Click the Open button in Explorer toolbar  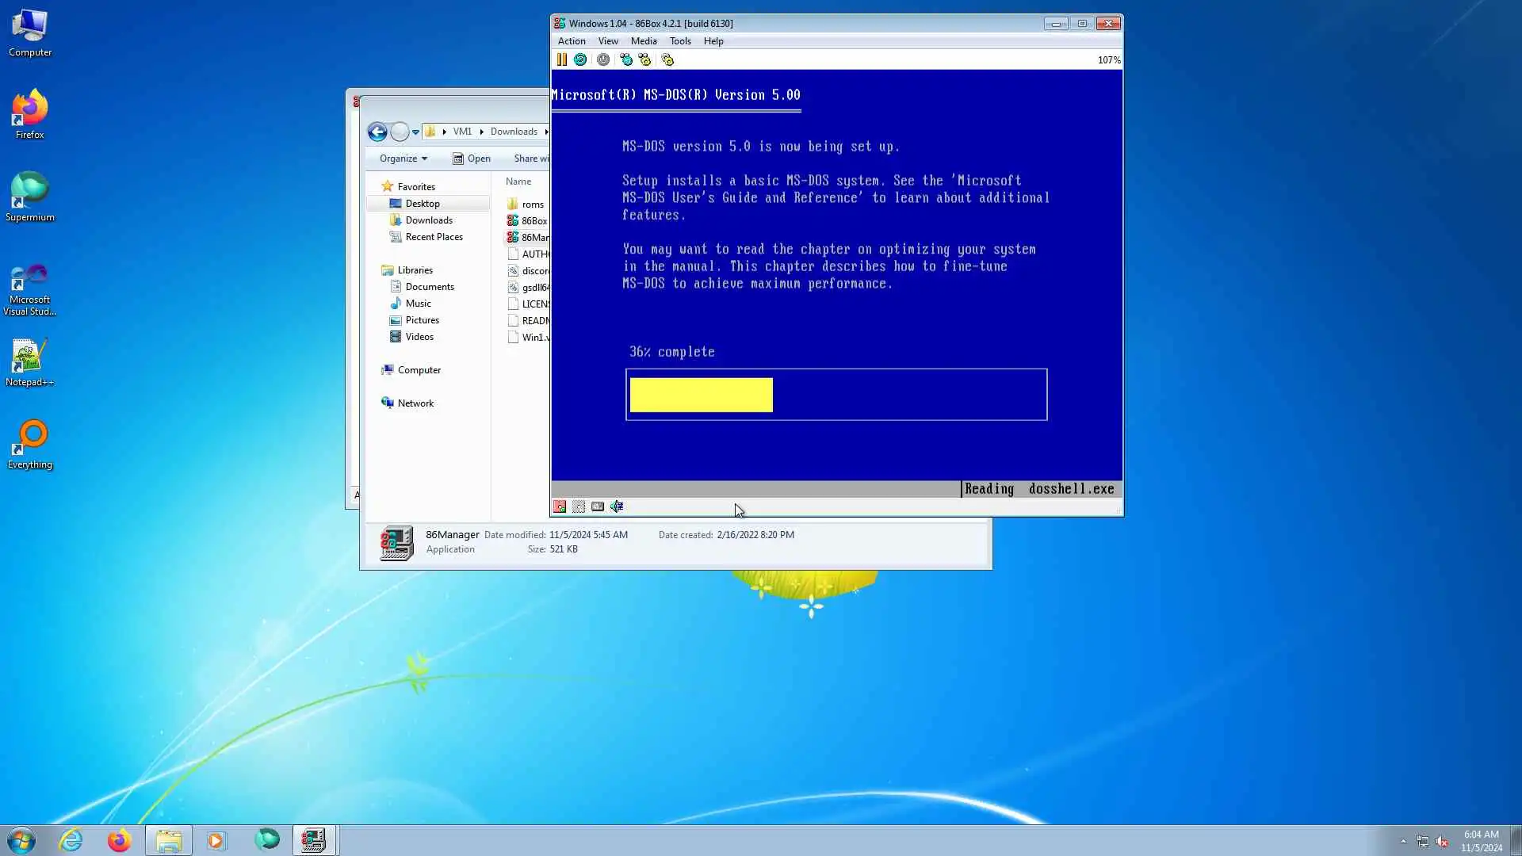pyautogui.click(x=472, y=159)
